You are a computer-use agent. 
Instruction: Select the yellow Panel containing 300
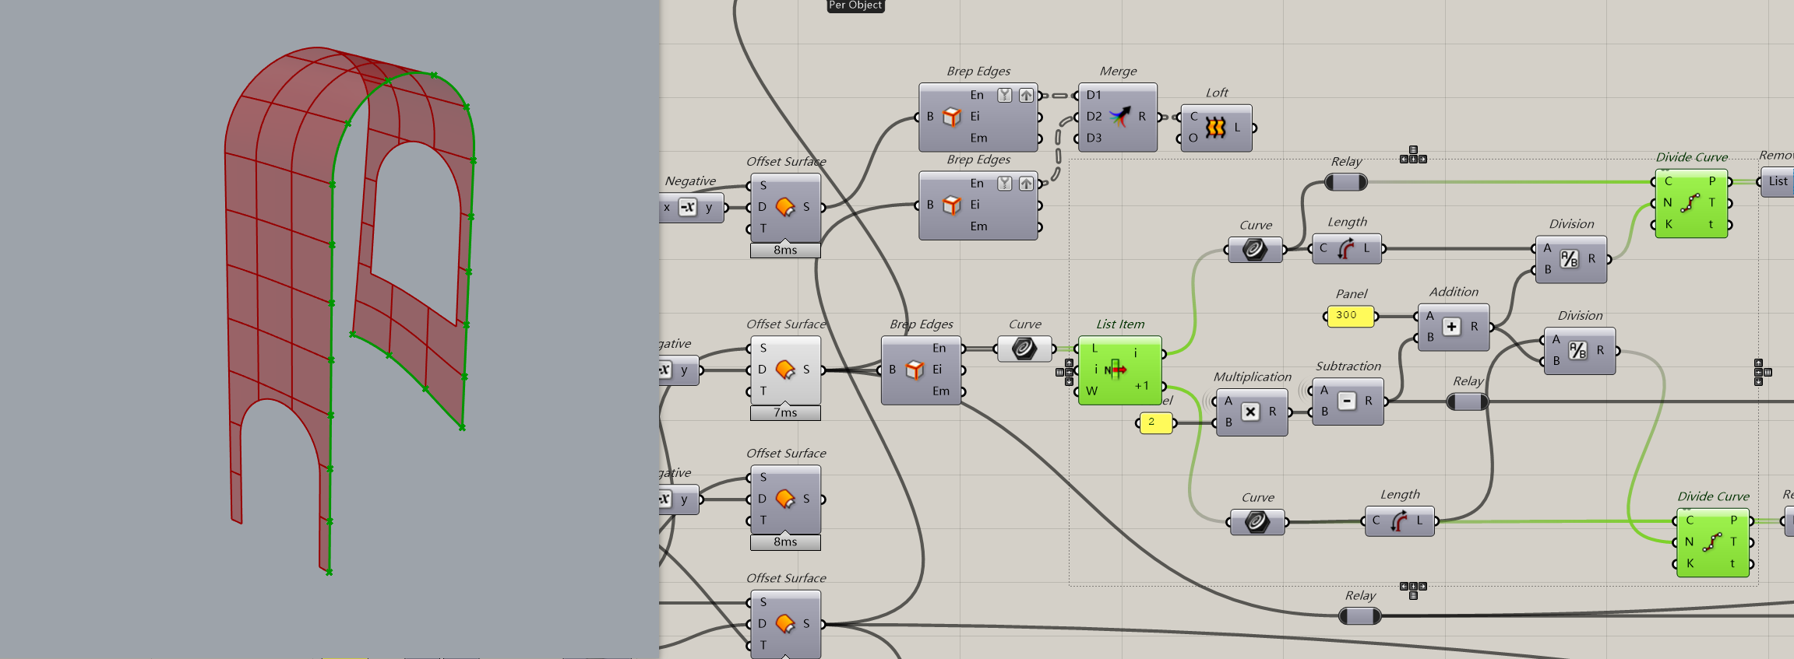point(1350,316)
